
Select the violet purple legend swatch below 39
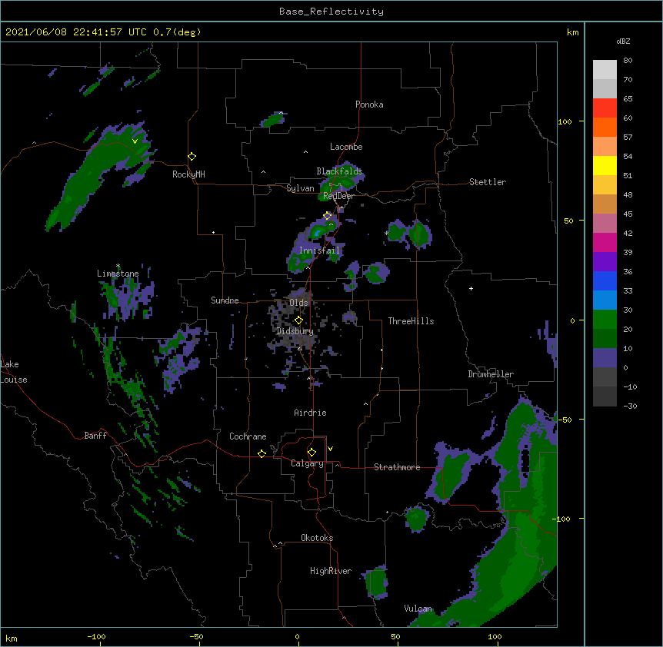605,262
